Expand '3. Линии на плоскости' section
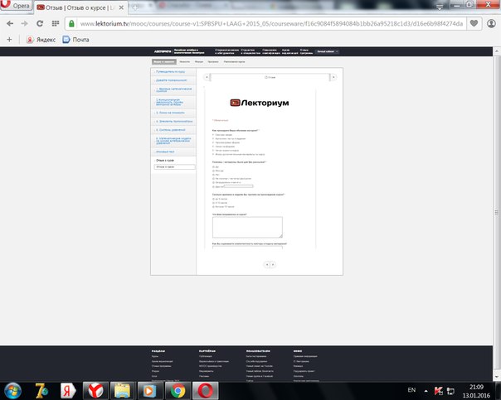The height and width of the screenshot is (400, 501). [173, 113]
